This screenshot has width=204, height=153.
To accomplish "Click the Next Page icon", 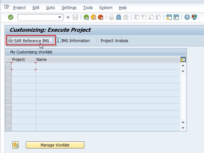I will tap(151, 17).
